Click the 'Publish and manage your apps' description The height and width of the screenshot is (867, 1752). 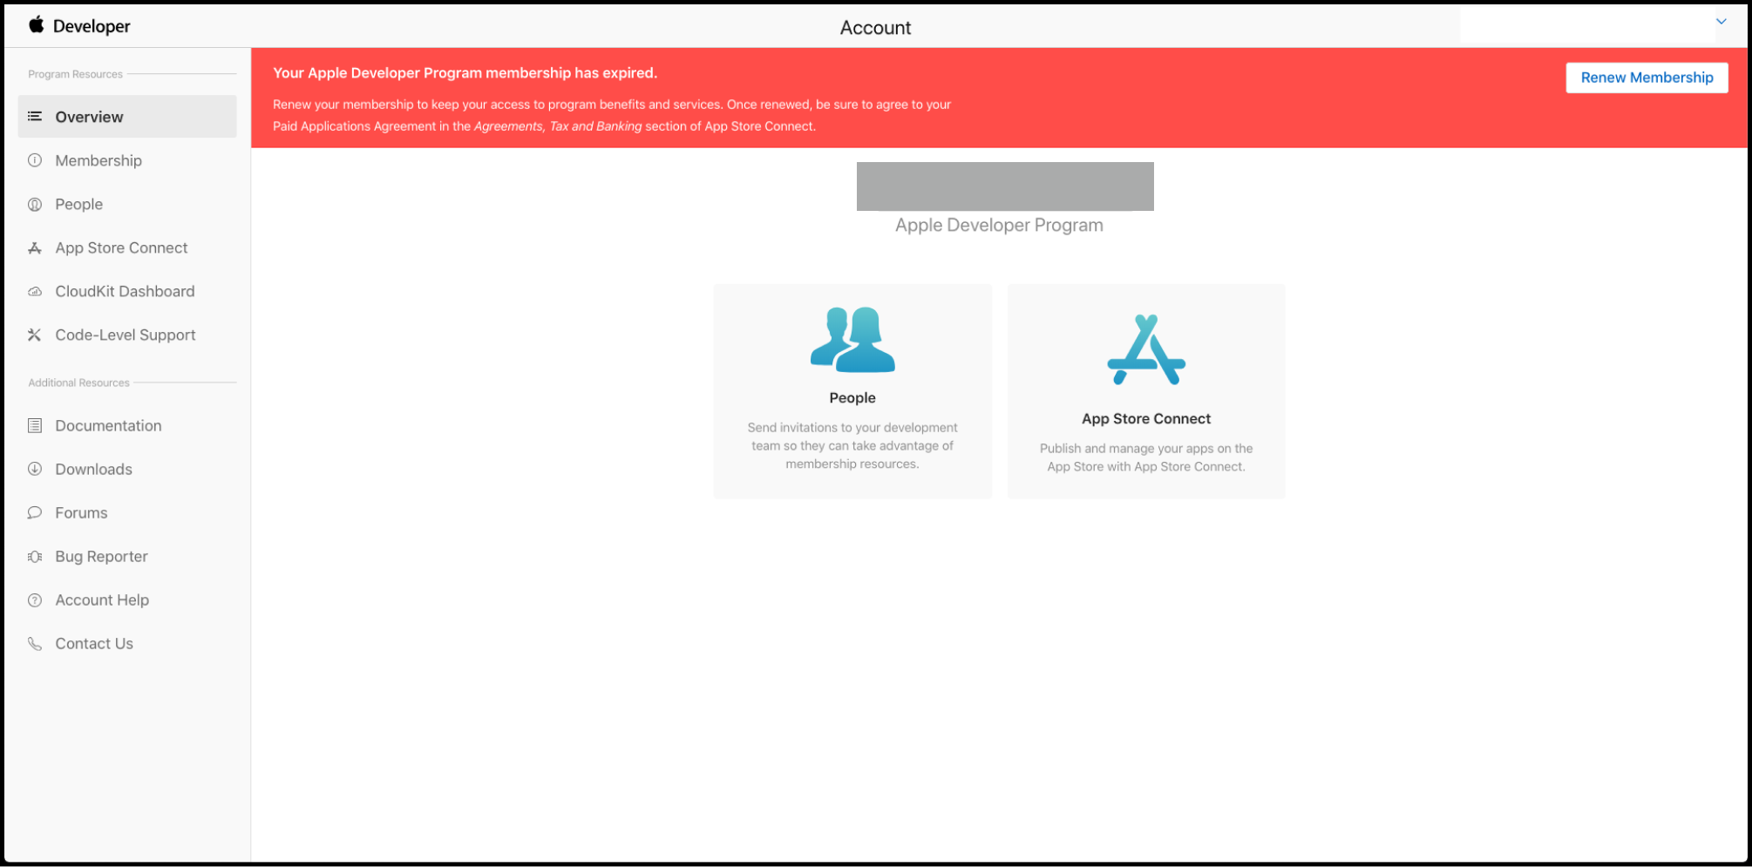1146,457
